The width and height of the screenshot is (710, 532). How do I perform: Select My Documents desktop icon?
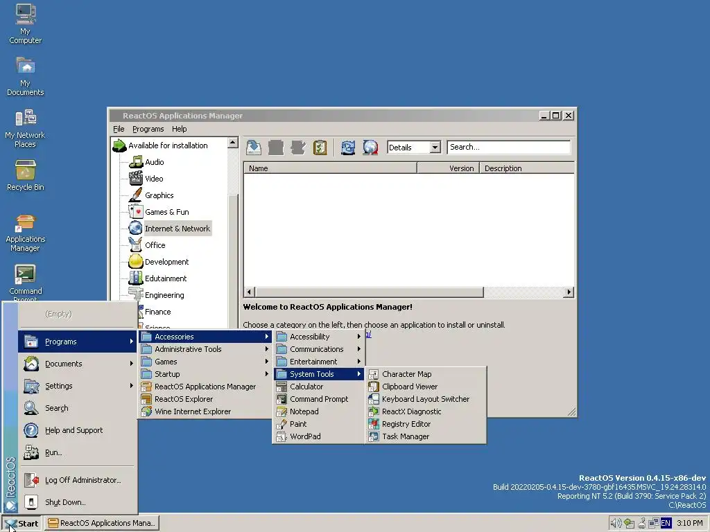tap(26, 76)
